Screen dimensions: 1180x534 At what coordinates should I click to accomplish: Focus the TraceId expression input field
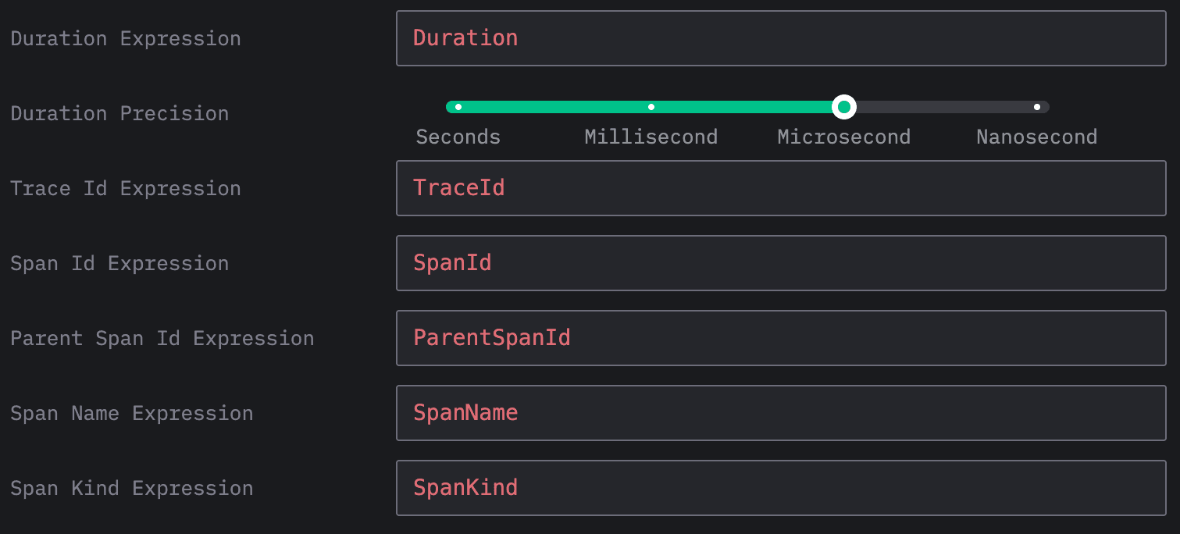(781, 188)
